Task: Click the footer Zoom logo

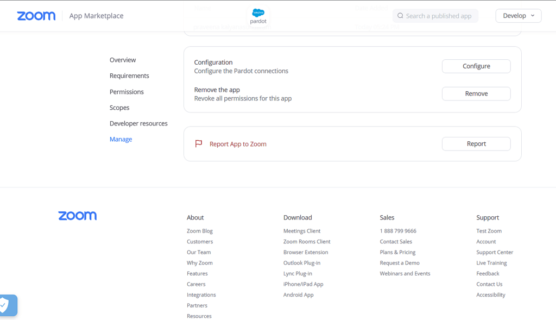Action: tap(77, 216)
